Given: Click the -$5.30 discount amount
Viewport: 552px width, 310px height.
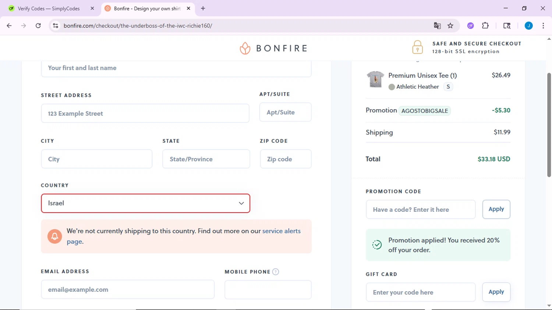Looking at the screenshot, I should (x=501, y=110).
